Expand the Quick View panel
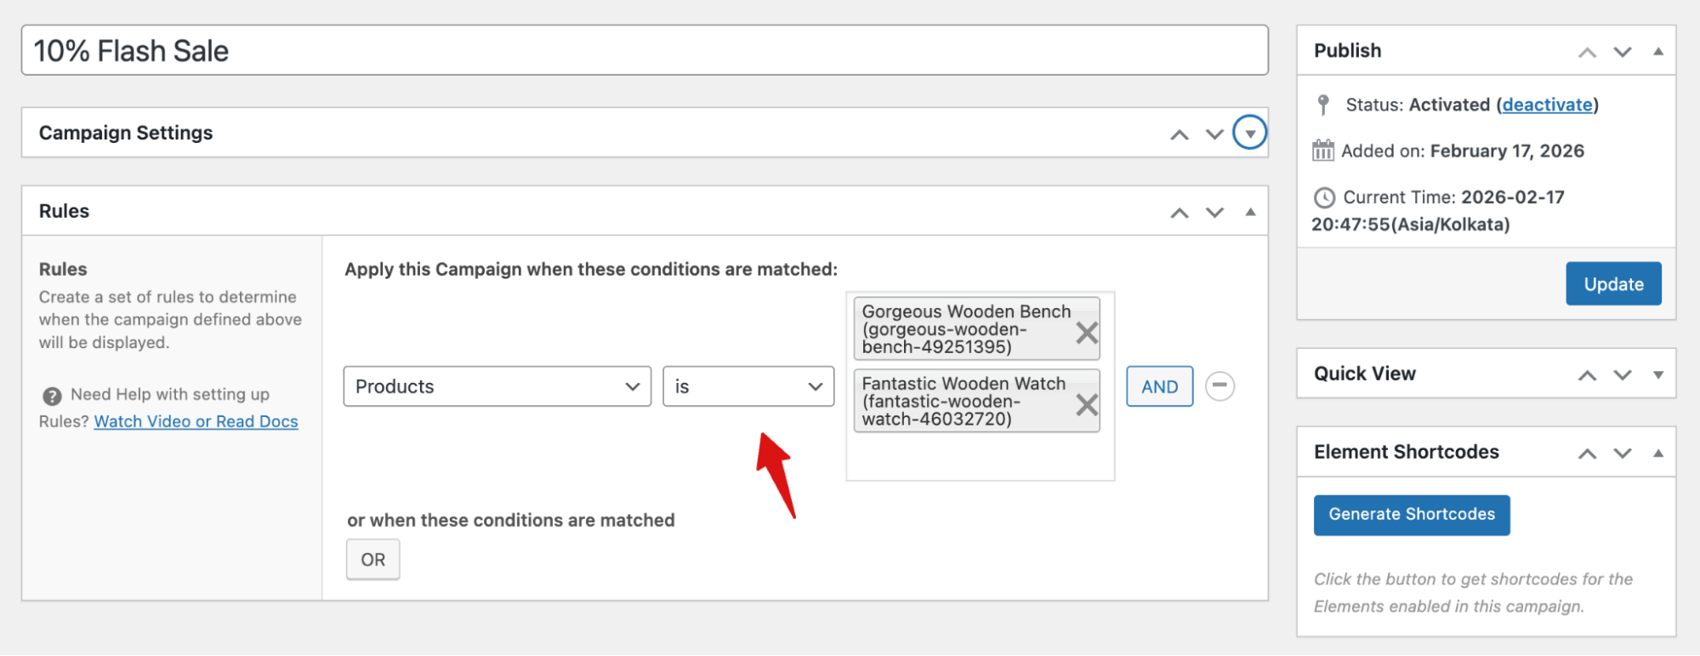1700x656 pixels. click(x=1658, y=375)
